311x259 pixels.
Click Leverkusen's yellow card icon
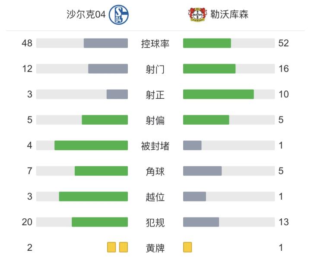(187, 247)
